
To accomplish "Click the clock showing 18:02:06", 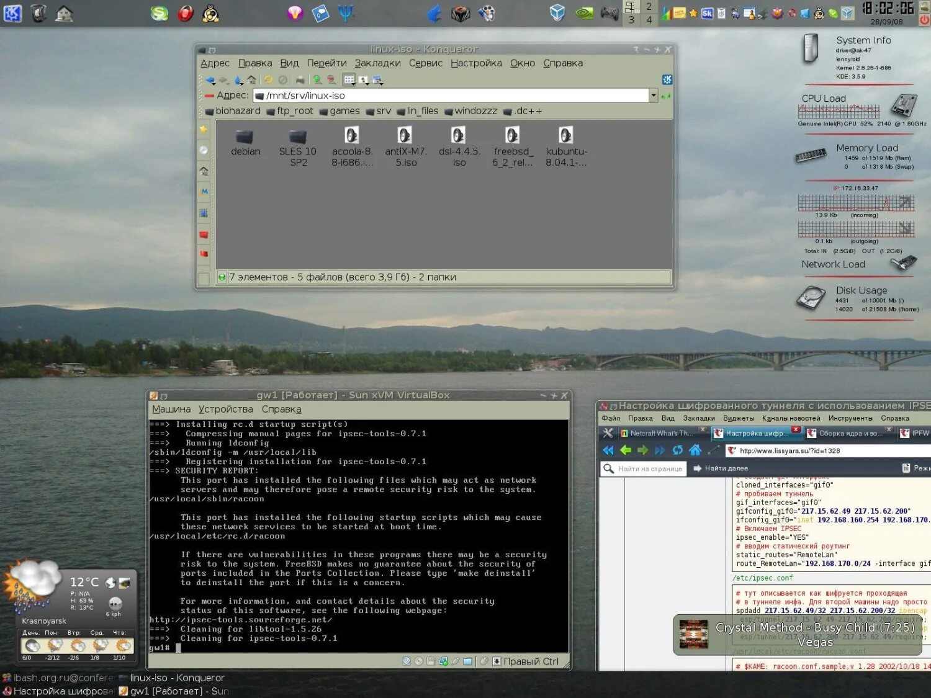I will coord(888,9).
